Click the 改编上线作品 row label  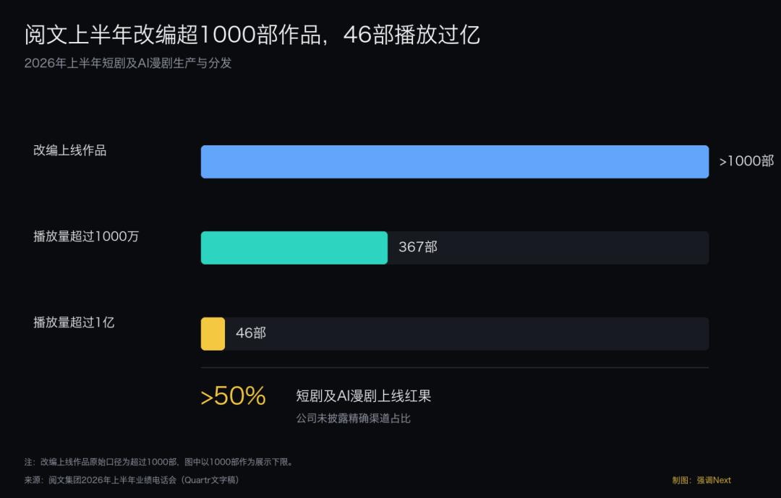click(x=69, y=150)
